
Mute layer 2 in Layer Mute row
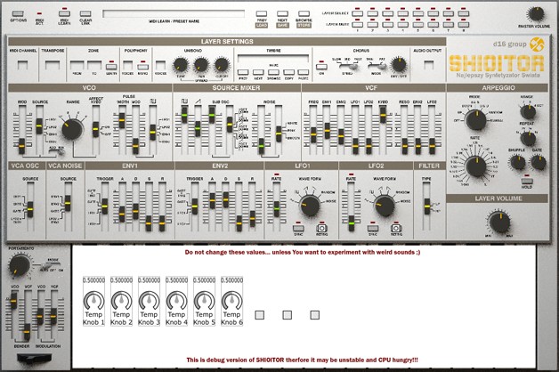tap(373, 24)
